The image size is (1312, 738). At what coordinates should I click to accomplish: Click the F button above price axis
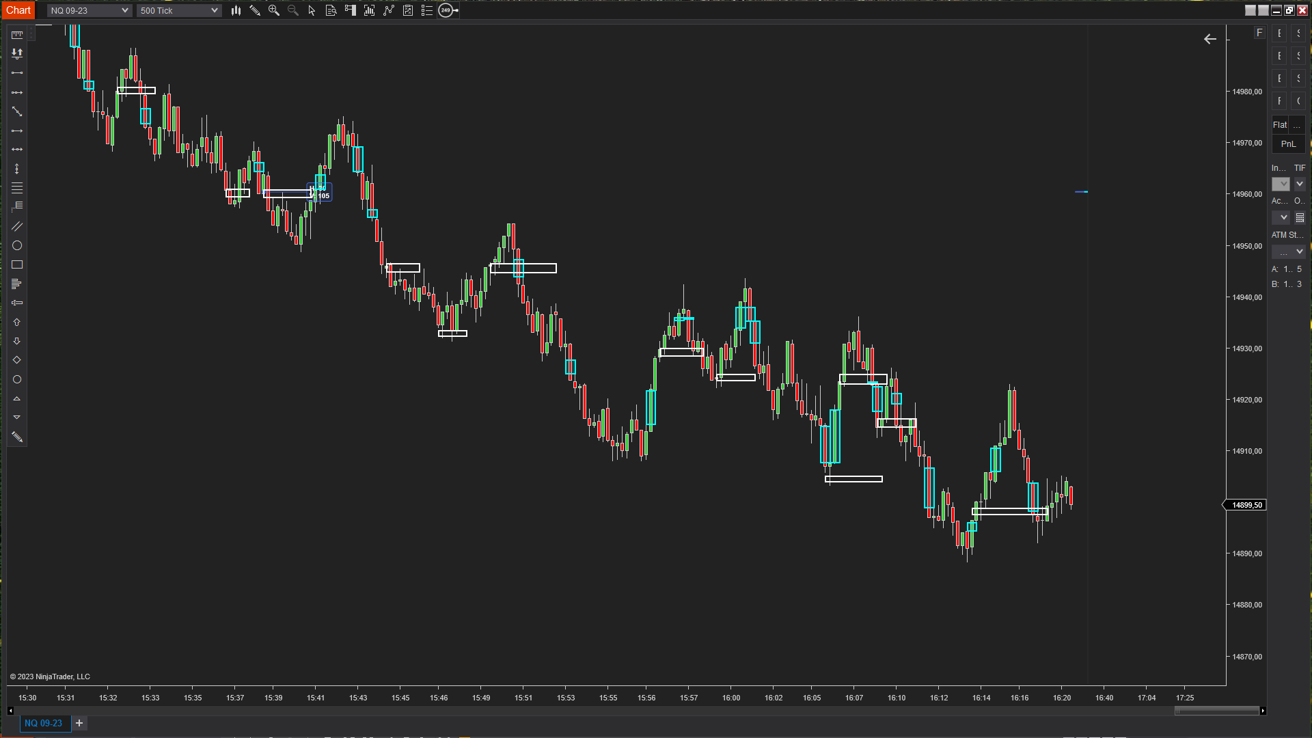pos(1259,33)
